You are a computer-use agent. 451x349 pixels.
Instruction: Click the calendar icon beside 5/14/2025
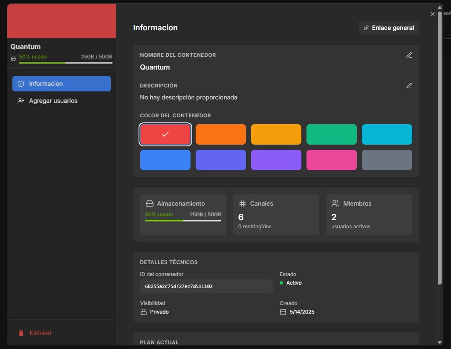point(283,312)
